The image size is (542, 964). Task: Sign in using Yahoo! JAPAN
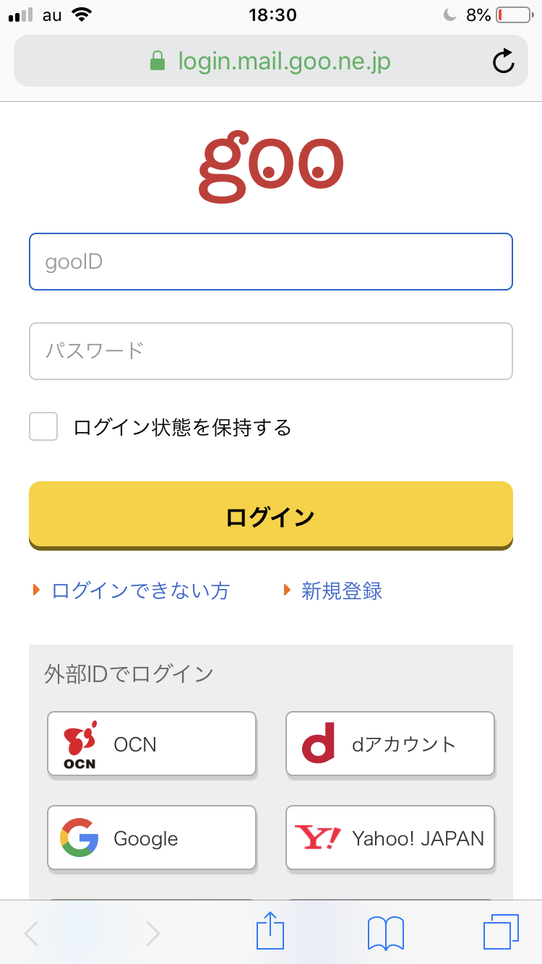pos(390,838)
